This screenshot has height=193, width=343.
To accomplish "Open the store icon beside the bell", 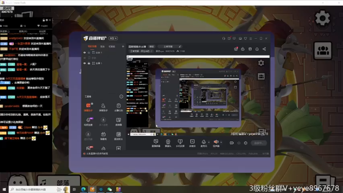I will pos(250,49).
